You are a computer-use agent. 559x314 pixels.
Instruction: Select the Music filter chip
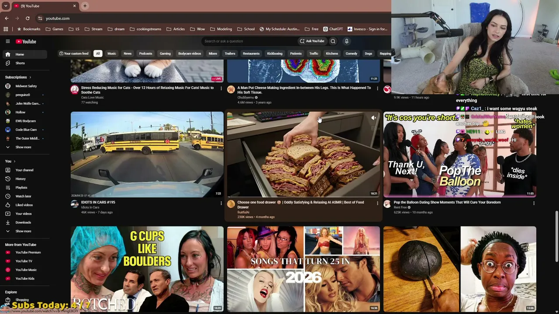click(112, 54)
